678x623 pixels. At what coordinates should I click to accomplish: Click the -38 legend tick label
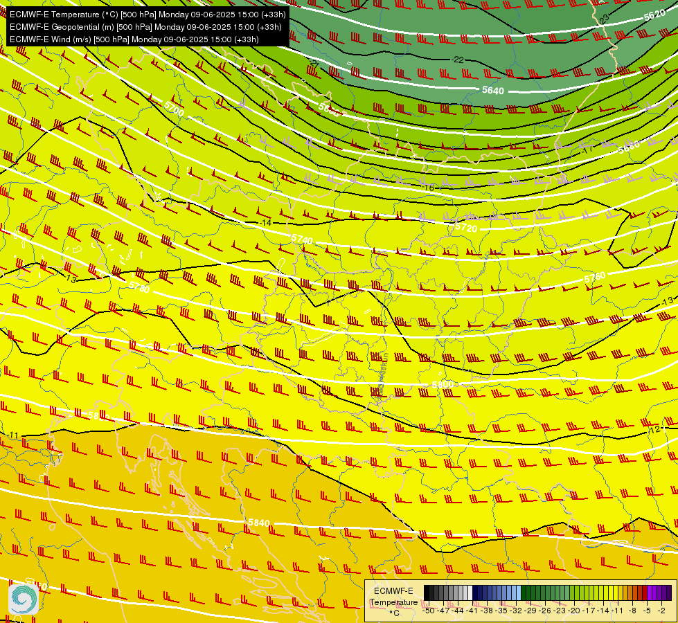pos(486,611)
